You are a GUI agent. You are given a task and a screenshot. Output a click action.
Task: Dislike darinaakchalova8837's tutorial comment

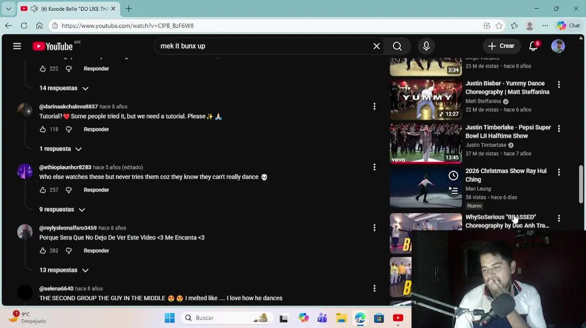[x=68, y=129]
